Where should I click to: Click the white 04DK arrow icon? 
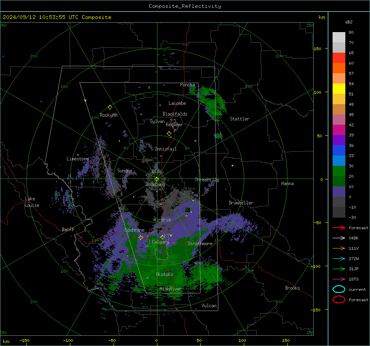click(339, 238)
